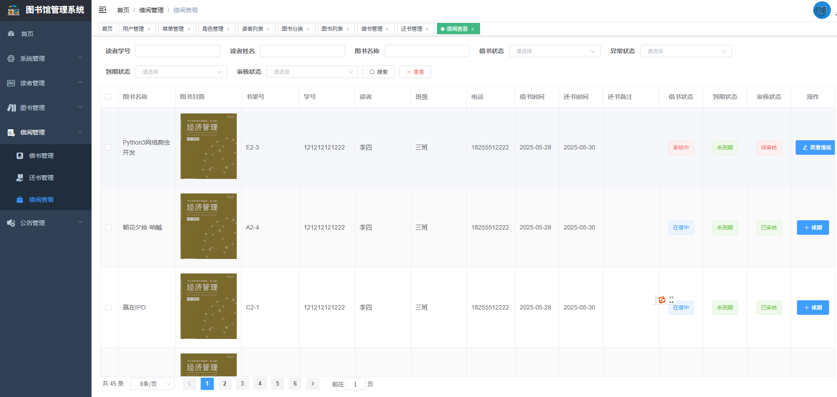Open 还书管理 from the sidebar
The height and width of the screenshot is (397, 837).
19,178
